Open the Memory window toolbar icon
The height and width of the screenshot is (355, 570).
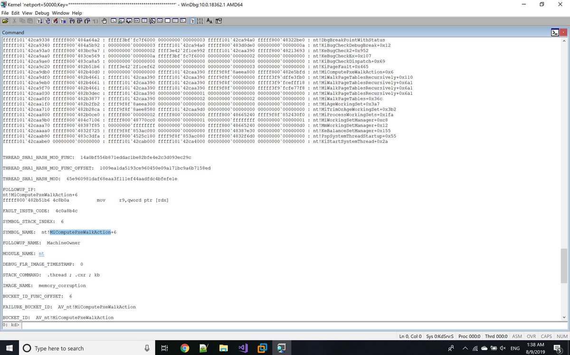pyautogui.click(x=144, y=21)
